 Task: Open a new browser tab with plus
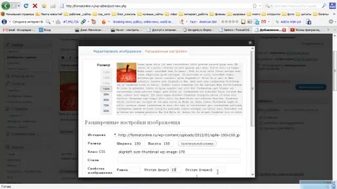click(328, 30)
